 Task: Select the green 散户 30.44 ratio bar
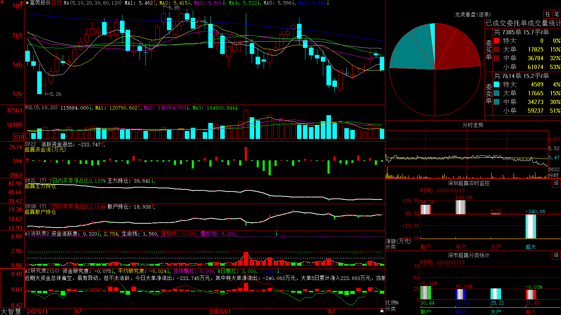[x=425, y=293]
